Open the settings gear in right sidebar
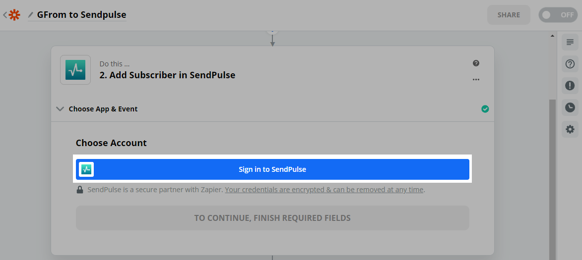Image resolution: width=582 pixels, height=260 pixels. click(570, 129)
